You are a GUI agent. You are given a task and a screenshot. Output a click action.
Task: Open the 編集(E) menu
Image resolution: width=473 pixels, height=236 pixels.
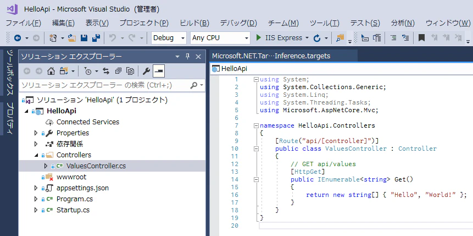point(63,23)
